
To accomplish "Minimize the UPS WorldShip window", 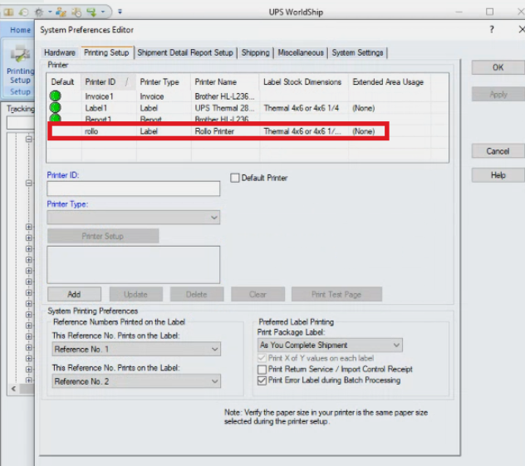I will tap(459, 12).
